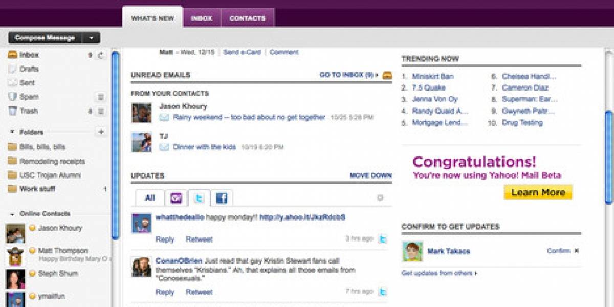Empty Spam using its trash icon
Viewport: 614px width, 307px height.
[x=101, y=97]
